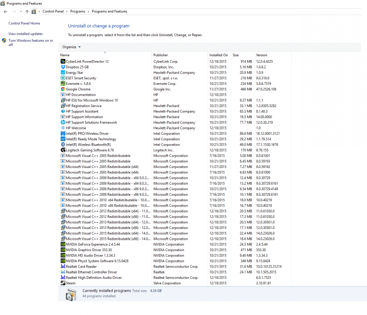This screenshot has height=315, width=367.
Task: Click Programs and Features breadcrumb
Action: [109, 11]
